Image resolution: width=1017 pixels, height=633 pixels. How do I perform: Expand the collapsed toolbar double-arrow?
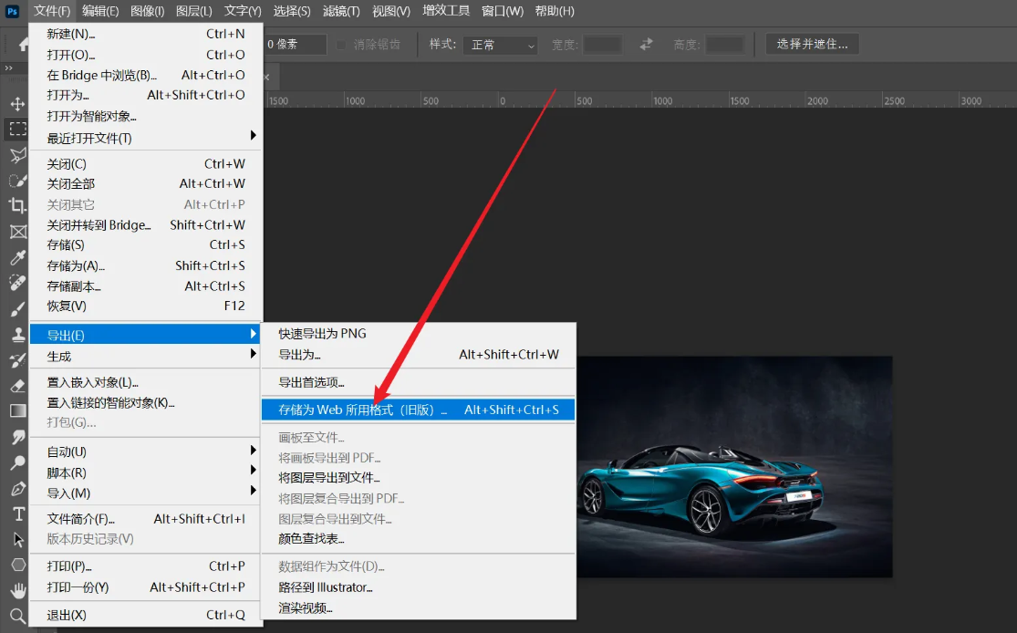(x=8, y=67)
